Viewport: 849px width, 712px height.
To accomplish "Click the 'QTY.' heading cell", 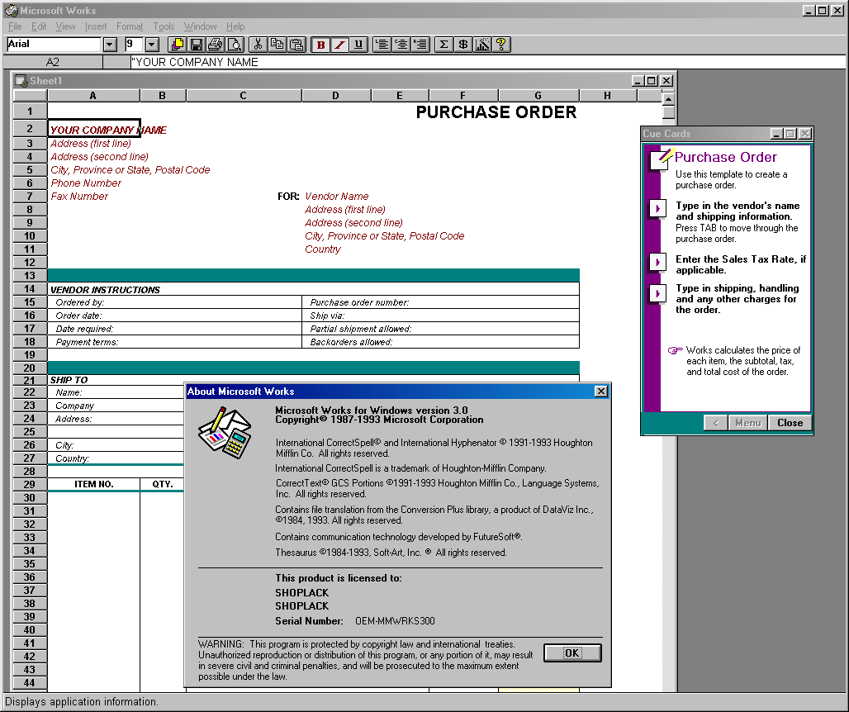I will pos(163,484).
